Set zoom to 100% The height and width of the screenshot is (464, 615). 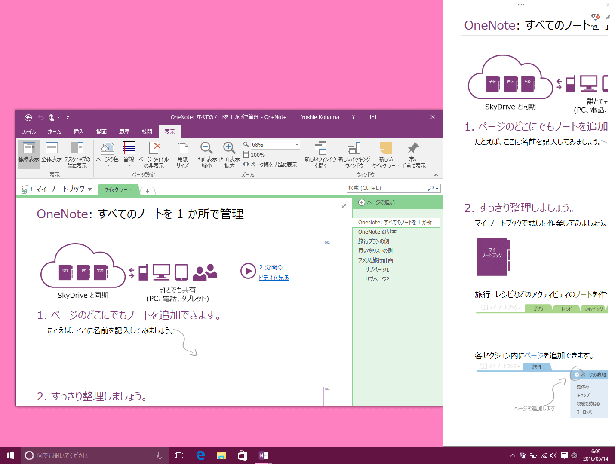tap(254, 155)
